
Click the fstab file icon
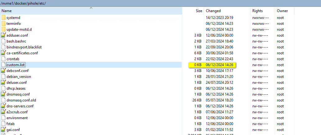pos(3,124)
